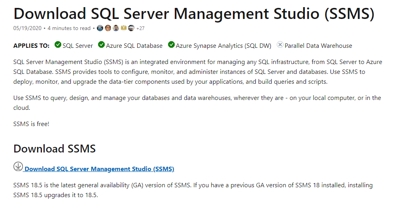Viewport: 393px width, 207px height.
Task: Click the 'Azure Synapse Analytics (SQL DW)' label
Action: 223,46
